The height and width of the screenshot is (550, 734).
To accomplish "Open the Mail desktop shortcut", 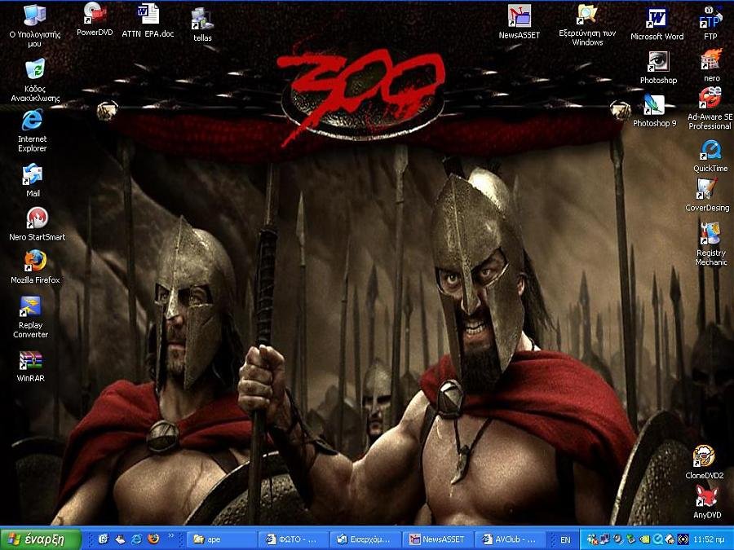I will point(33,179).
